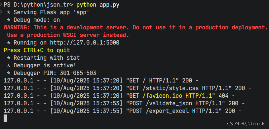Click the timestamp 15:37:53 in the log
This screenshot has height=129, width=269.
pyautogui.click(x=106, y=103)
